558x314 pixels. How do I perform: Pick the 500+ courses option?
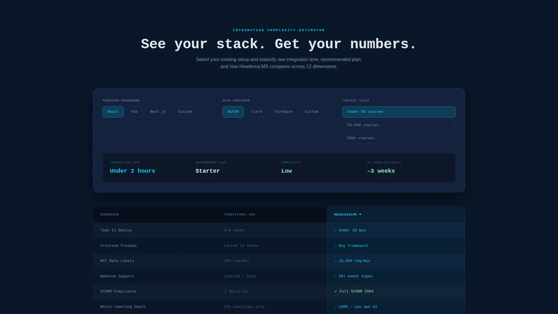pyautogui.click(x=399, y=138)
